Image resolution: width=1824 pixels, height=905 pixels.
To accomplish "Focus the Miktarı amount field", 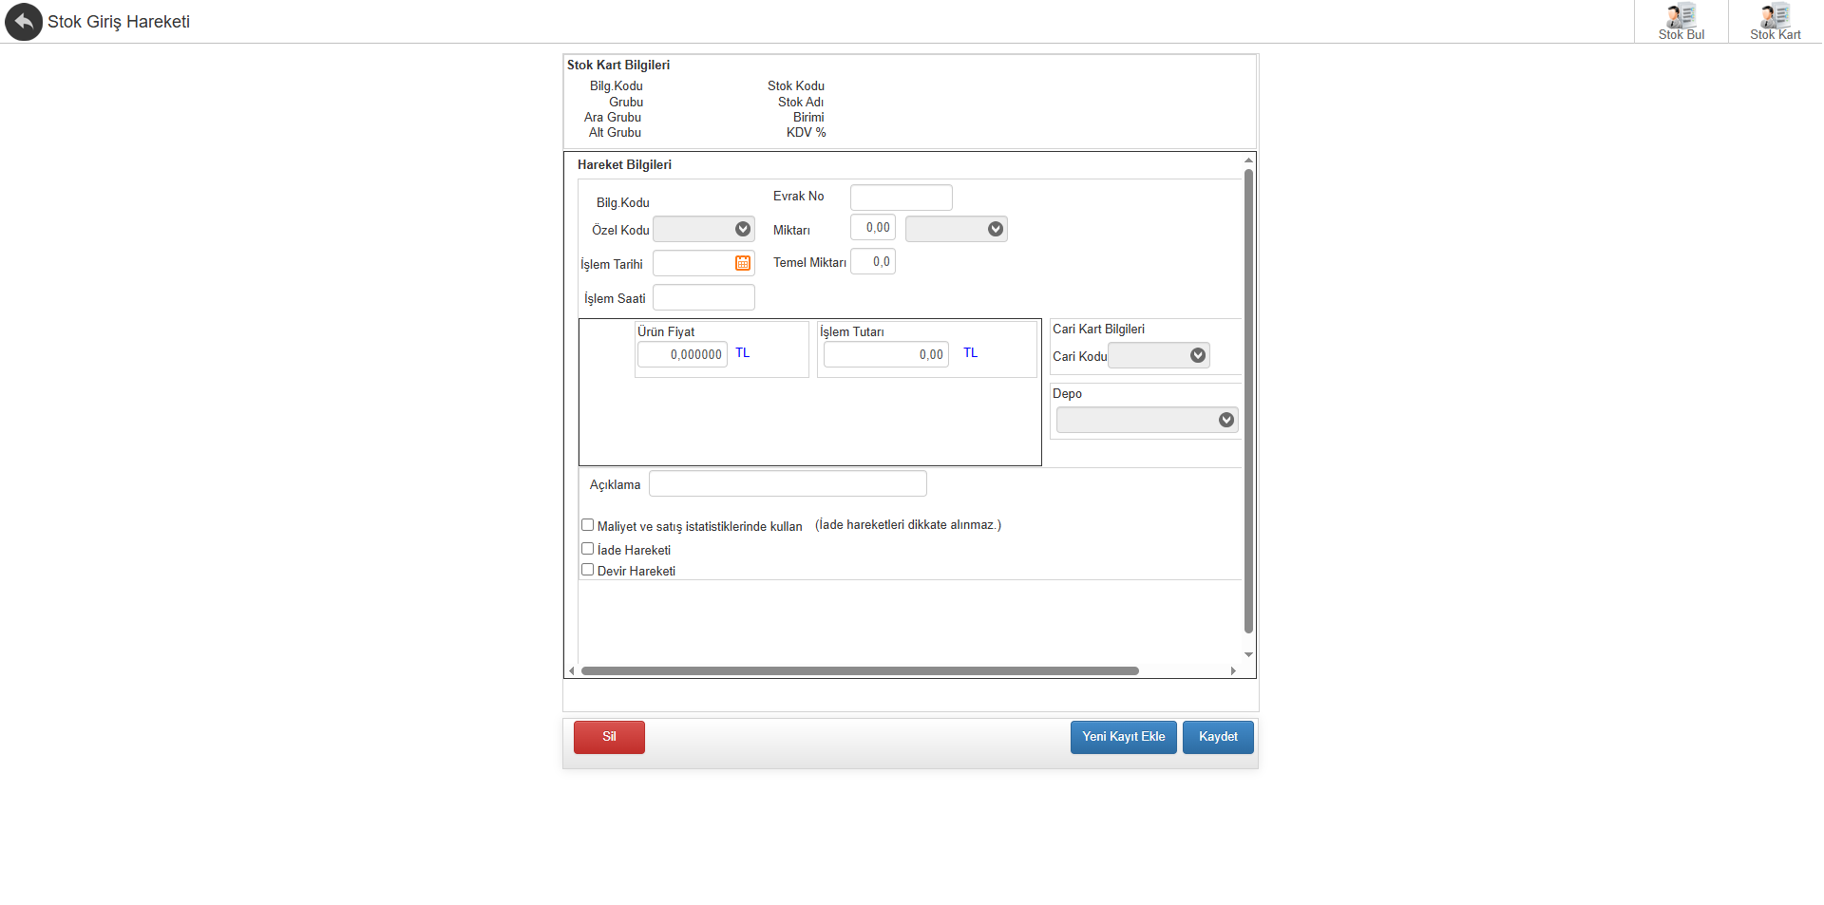I will pyautogui.click(x=873, y=228).
